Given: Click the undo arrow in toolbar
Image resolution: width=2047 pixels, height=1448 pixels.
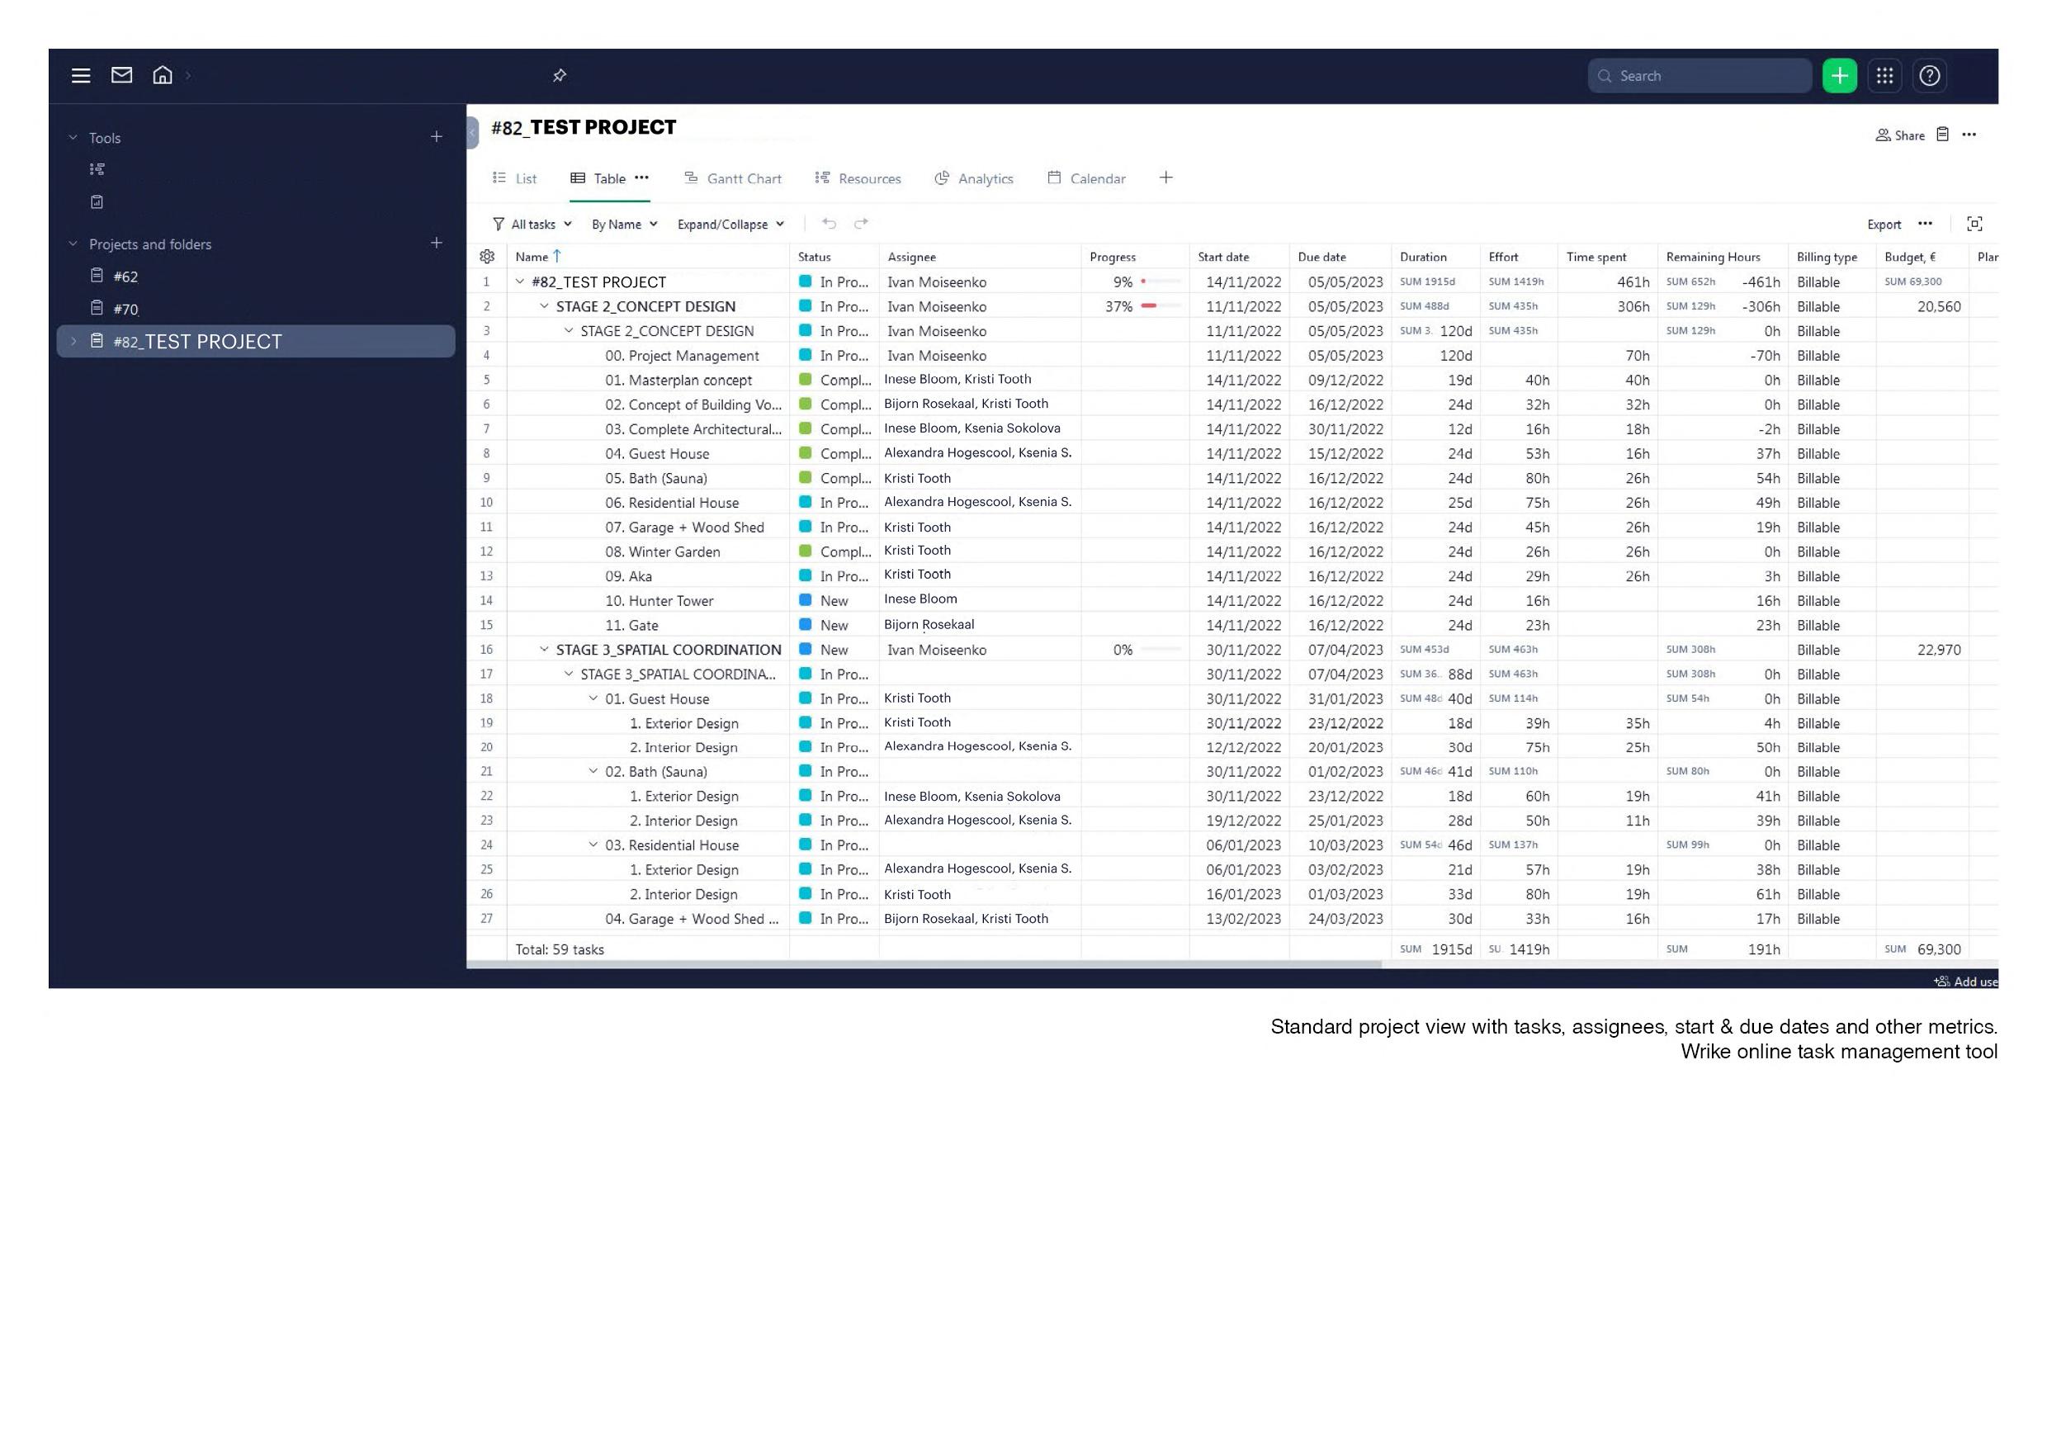Looking at the screenshot, I should coord(830,224).
